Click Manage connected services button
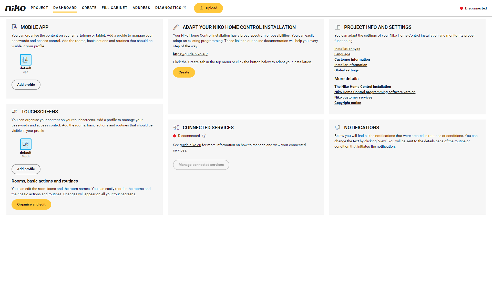 [x=201, y=165]
